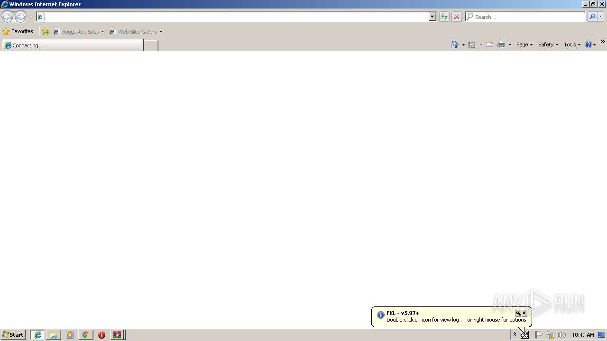Switch to Internet Explorer taskbar button
The image size is (607, 341).
pyautogui.click(x=37, y=335)
